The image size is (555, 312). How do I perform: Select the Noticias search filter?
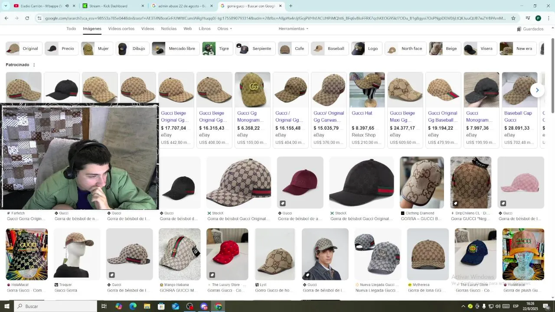pyautogui.click(x=169, y=29)
